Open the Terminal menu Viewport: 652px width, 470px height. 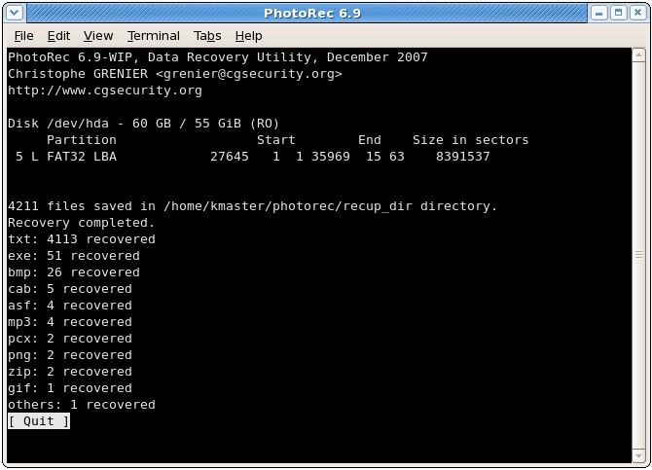pos(154,36)
